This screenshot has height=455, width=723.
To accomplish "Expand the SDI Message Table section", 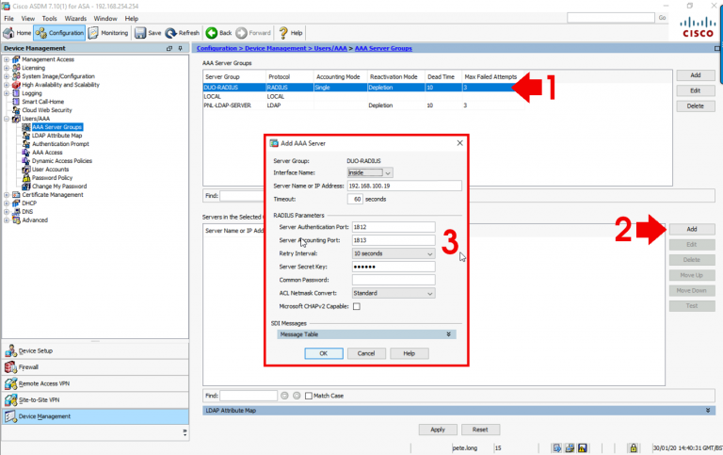I will (448, 334).
